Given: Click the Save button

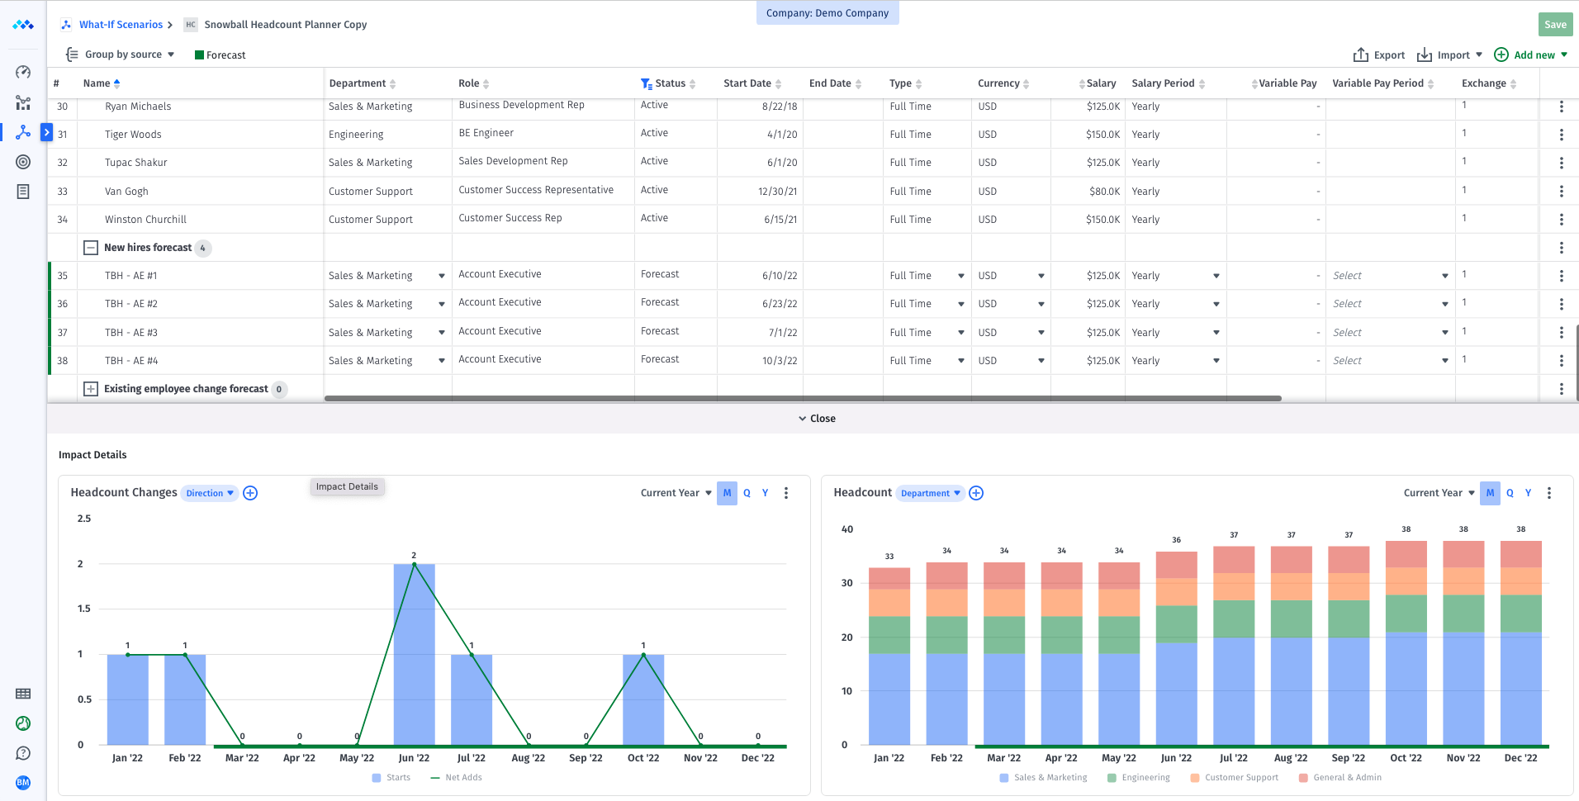Looking at the screenshot, I should [1555, 25].
